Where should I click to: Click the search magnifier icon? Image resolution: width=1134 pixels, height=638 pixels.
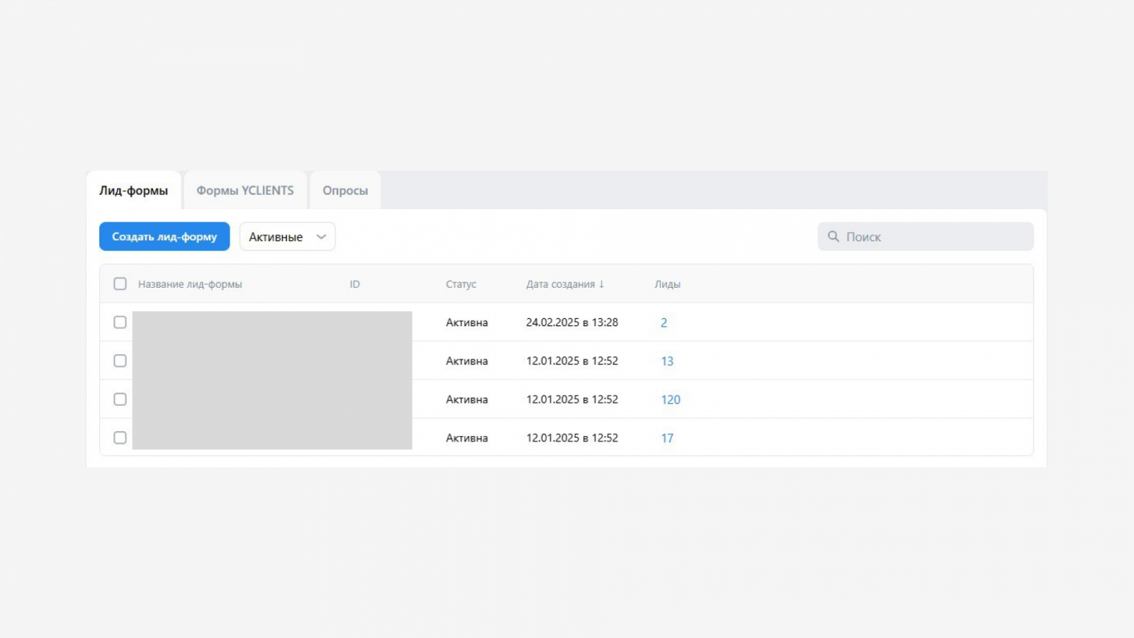pyautogui.click(x=833, y=237)
